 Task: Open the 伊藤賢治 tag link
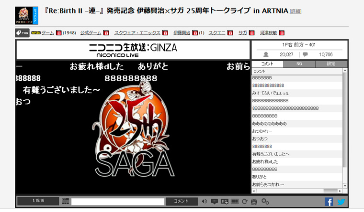point(182,33)
